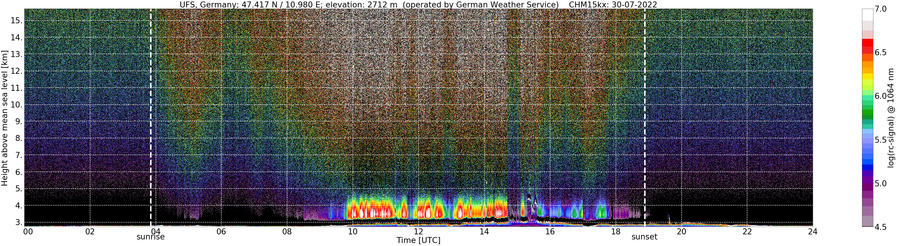Click the '06' time tick label
The height and width of the screenshot is (246, 897).
click(x=221, y=232)
